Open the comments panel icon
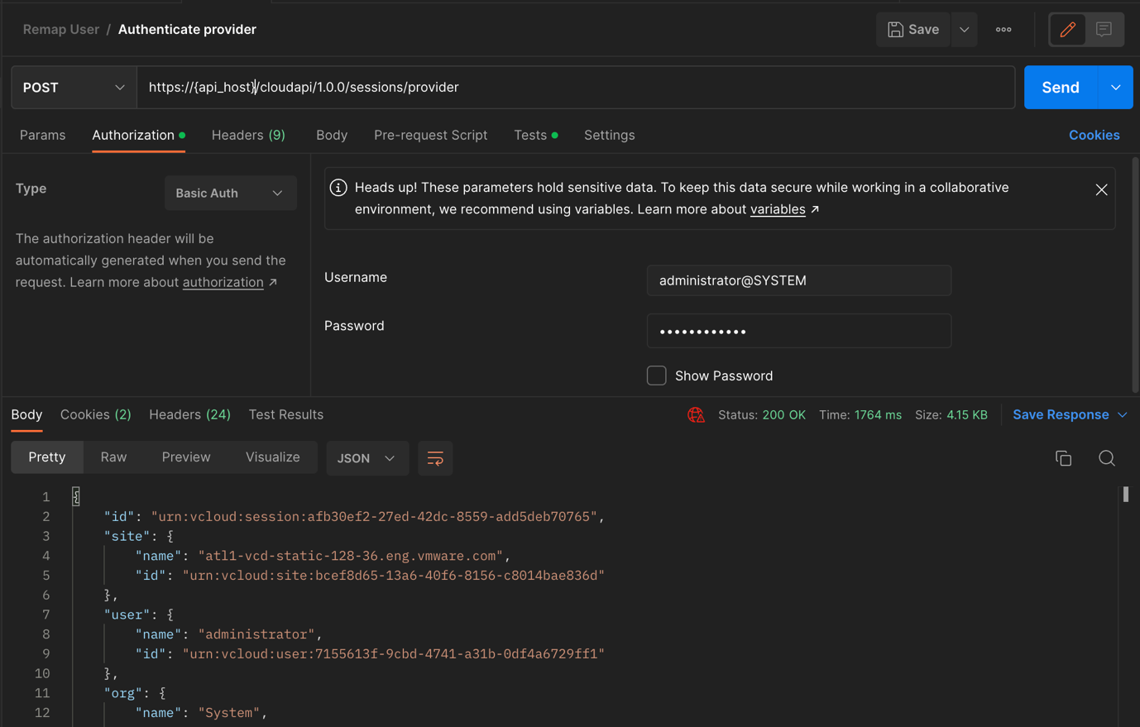The width and height of the screenshot is (1140, 727). click(x=1104, y=30)
